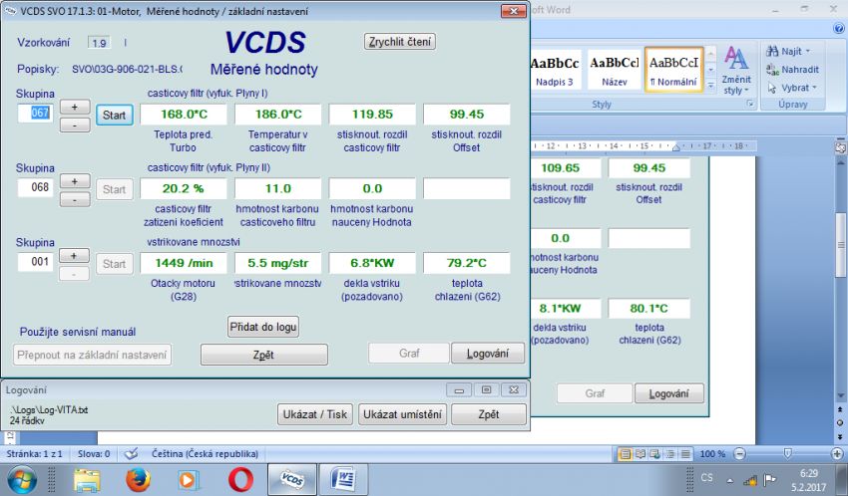The image size is (848, 496).
Task: Click the clock showing 6:29
Action: pyautogui.click(x=809, y=473)
